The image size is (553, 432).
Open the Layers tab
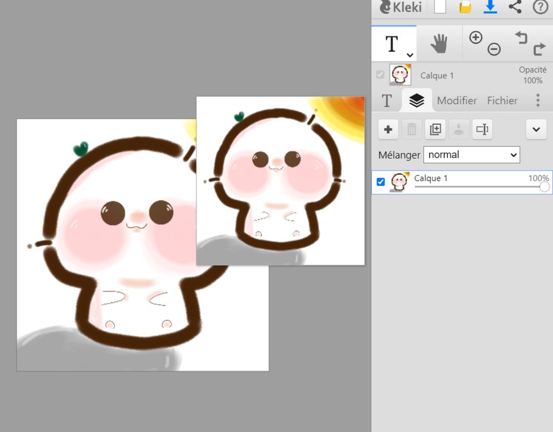416,100
